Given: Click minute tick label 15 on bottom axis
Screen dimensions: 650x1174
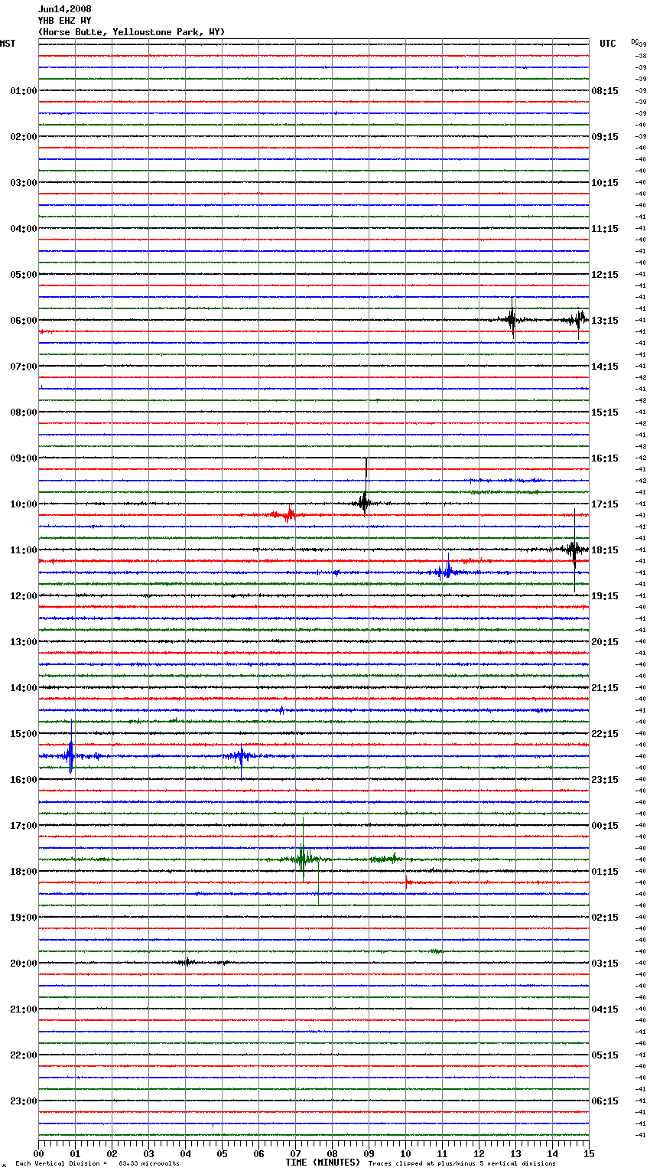Looking at the screenshot, I should (589, 1154).
